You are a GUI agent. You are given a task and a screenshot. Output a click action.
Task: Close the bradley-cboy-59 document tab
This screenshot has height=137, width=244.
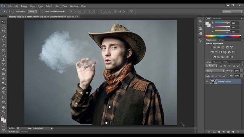(78, 16)
